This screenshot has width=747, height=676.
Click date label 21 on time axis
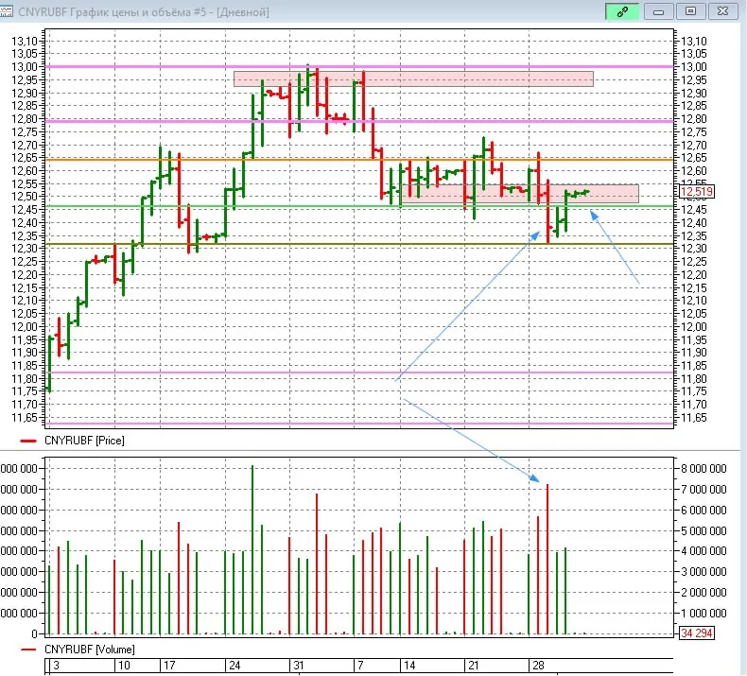[474, 665]
